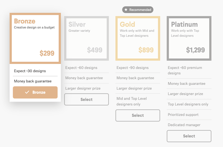Viewport: 223px width, 147px height.
Task: Click the Recommended badge above Gold
Action: tap(138, 10)
